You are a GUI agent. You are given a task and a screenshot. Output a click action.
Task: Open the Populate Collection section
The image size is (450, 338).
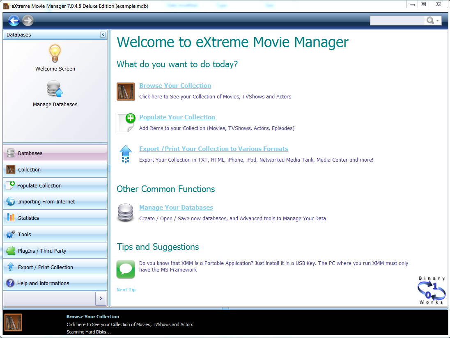[55, 185]
